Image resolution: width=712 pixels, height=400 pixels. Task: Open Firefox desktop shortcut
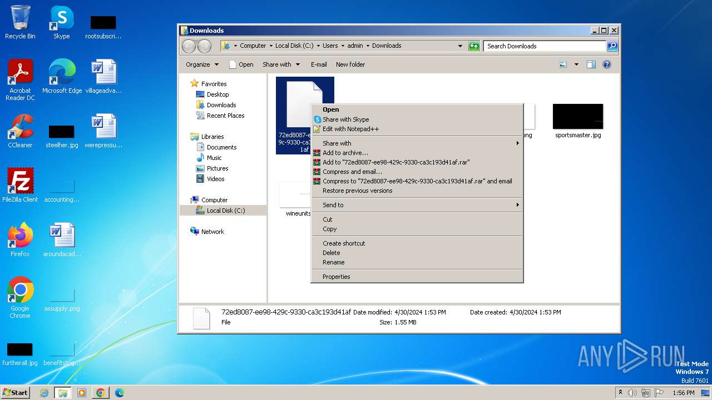[x=20, y=240]
